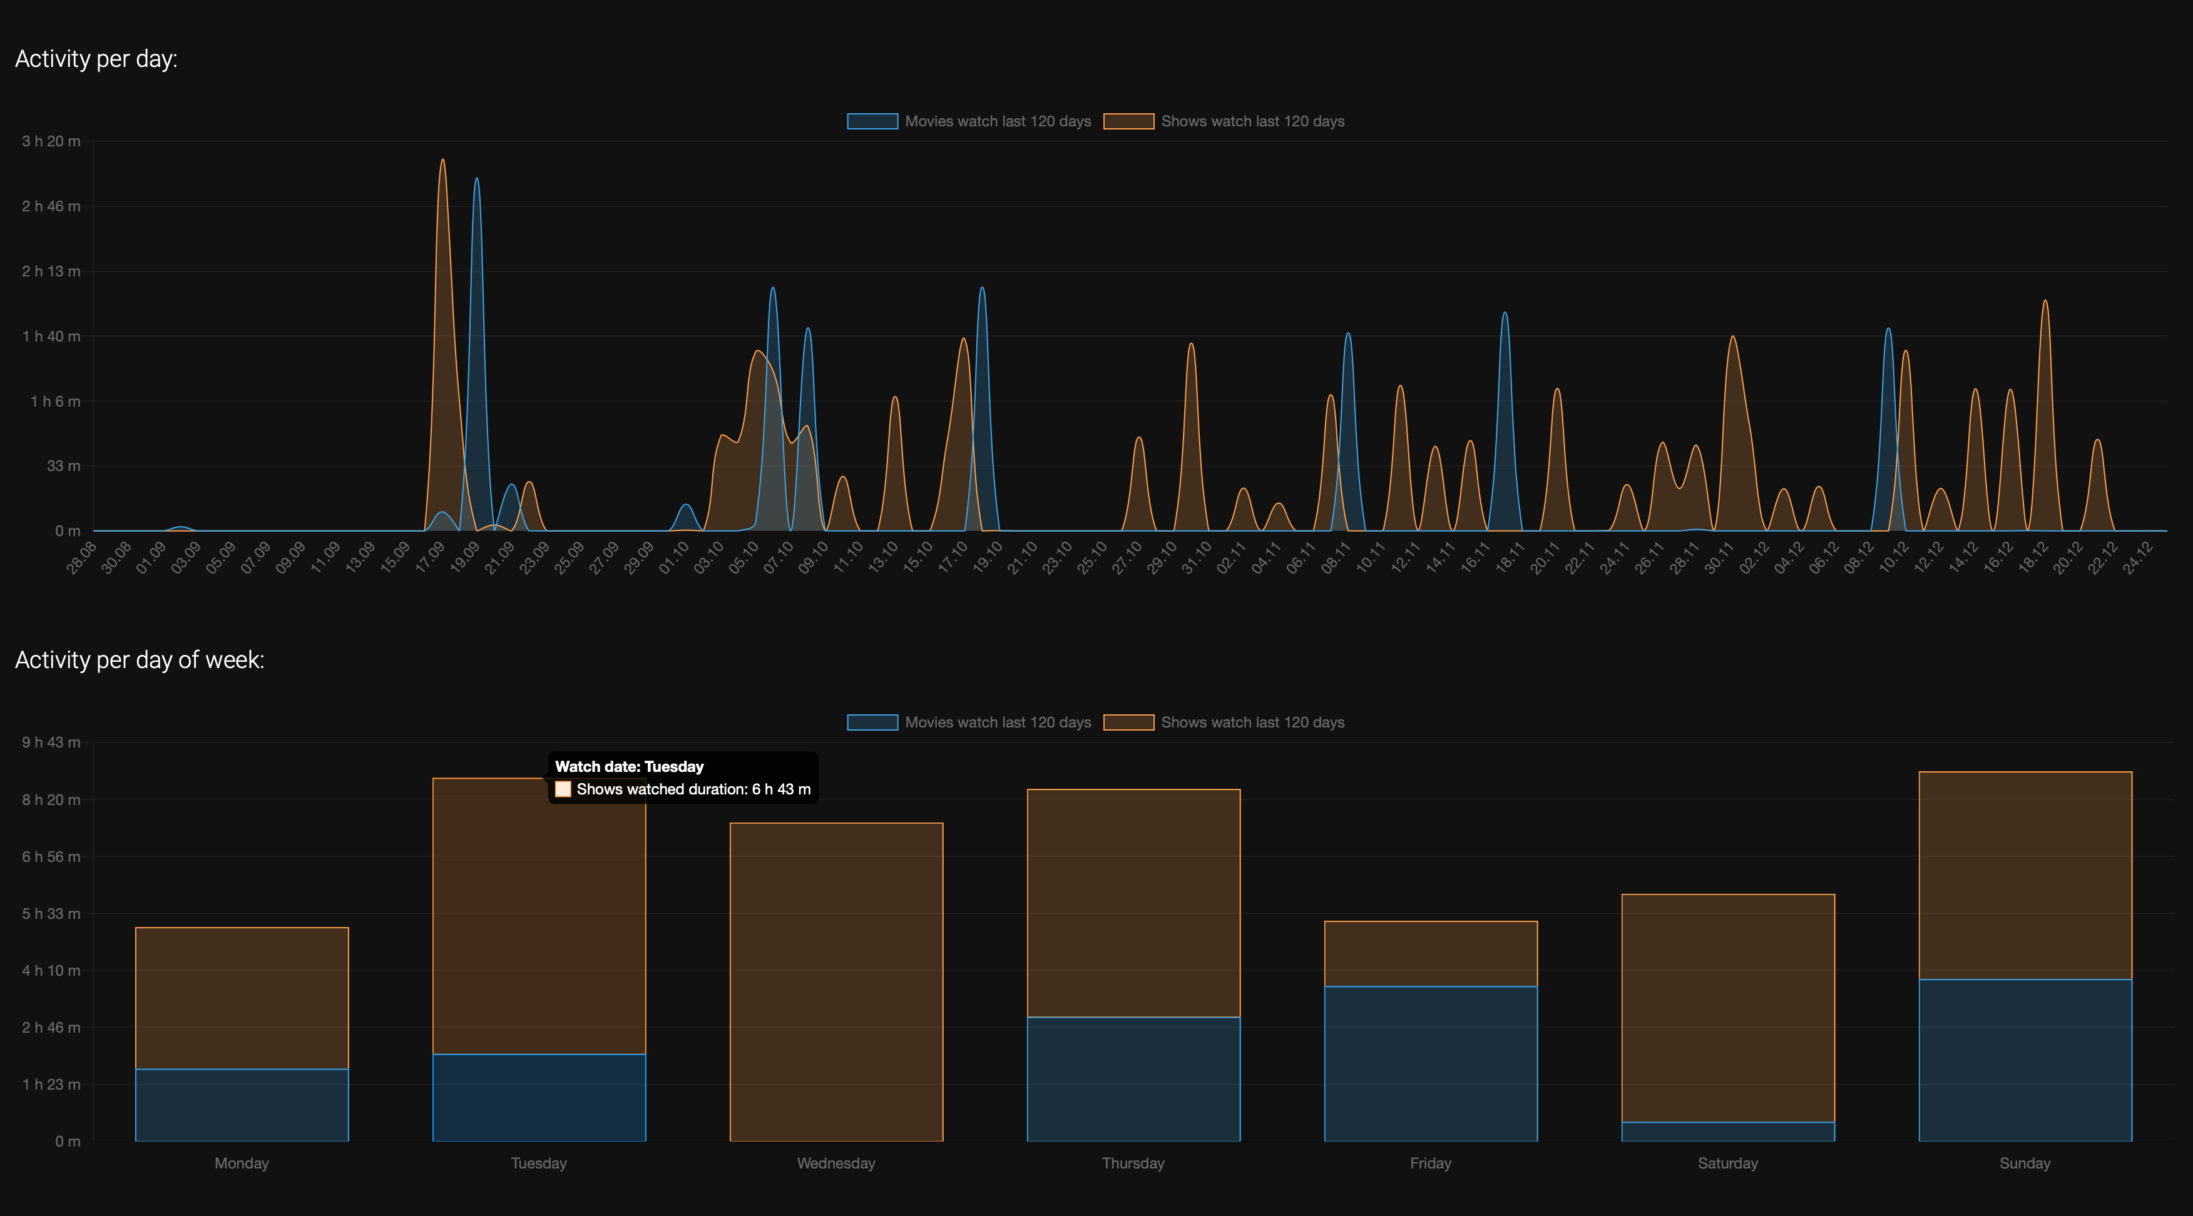
Task: Click orange shows peak near 18.12
Action: 2045,302
